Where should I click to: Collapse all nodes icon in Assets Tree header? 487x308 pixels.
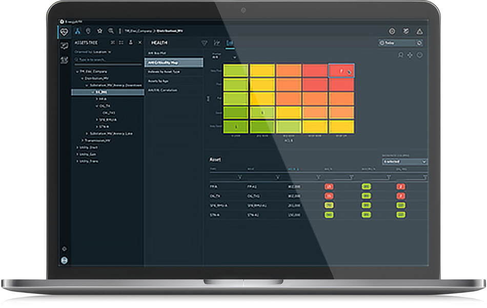pos(113,42)
